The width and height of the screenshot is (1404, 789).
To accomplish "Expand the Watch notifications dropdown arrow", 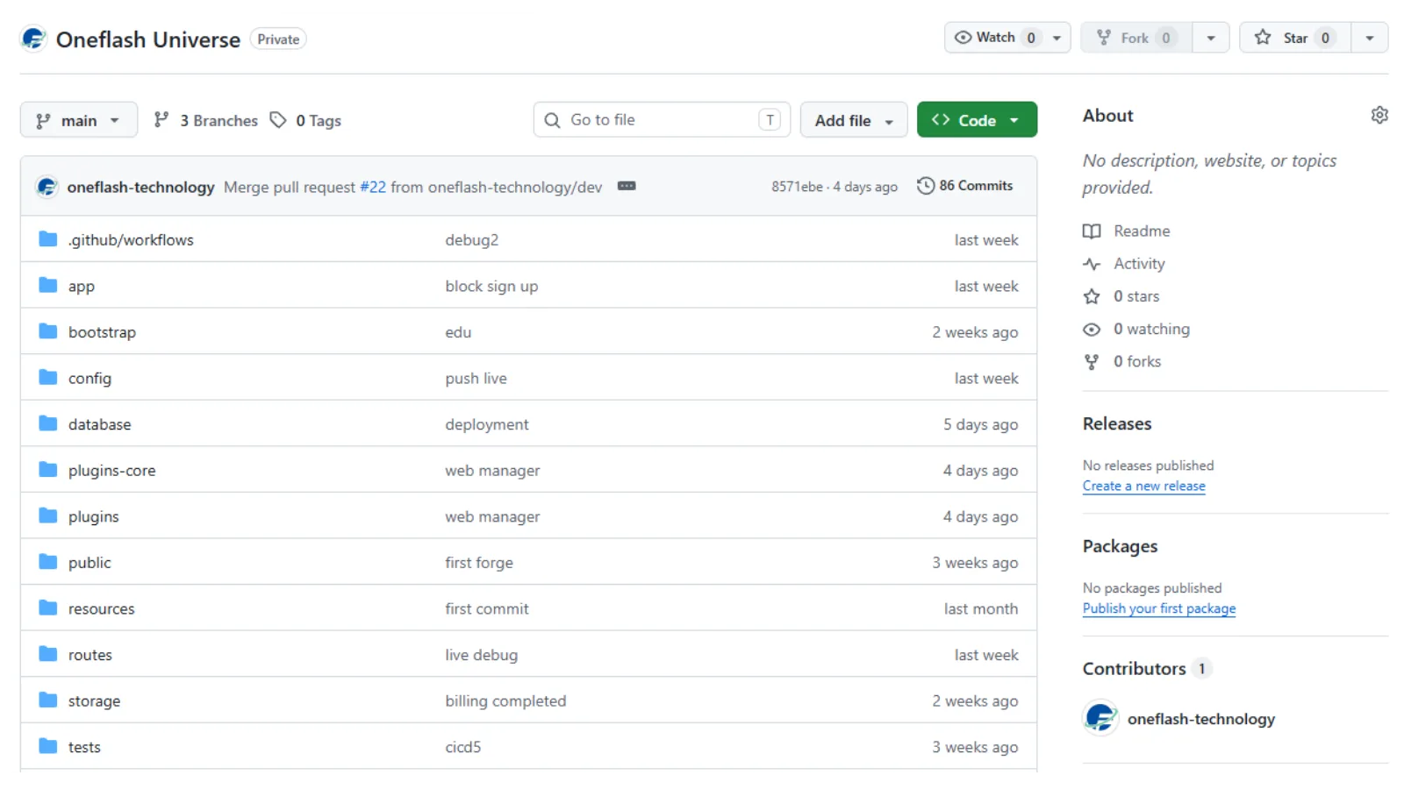I will (1057, 38).
